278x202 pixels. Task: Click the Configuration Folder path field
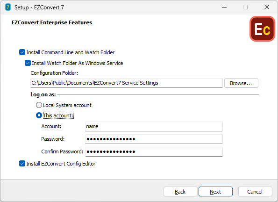127,83
